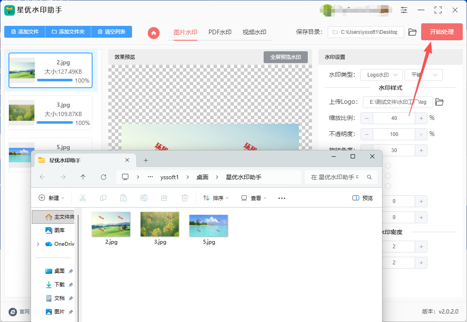The height and width of the screenshot is (322, 467).
Task: Switch to the PDF水印 tab
Action: point(220,32)
